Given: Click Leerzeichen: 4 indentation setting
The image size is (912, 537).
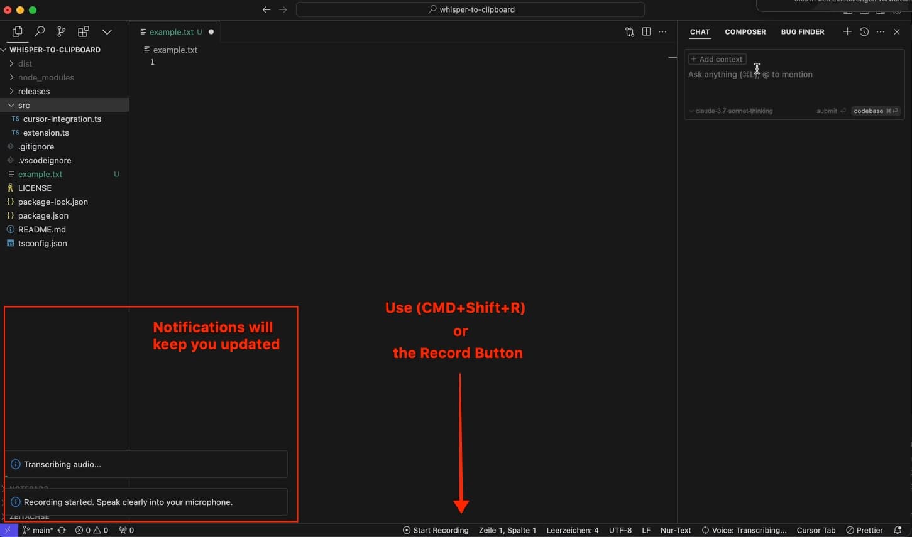Looking at the screenshot, I should pos(573,530).
